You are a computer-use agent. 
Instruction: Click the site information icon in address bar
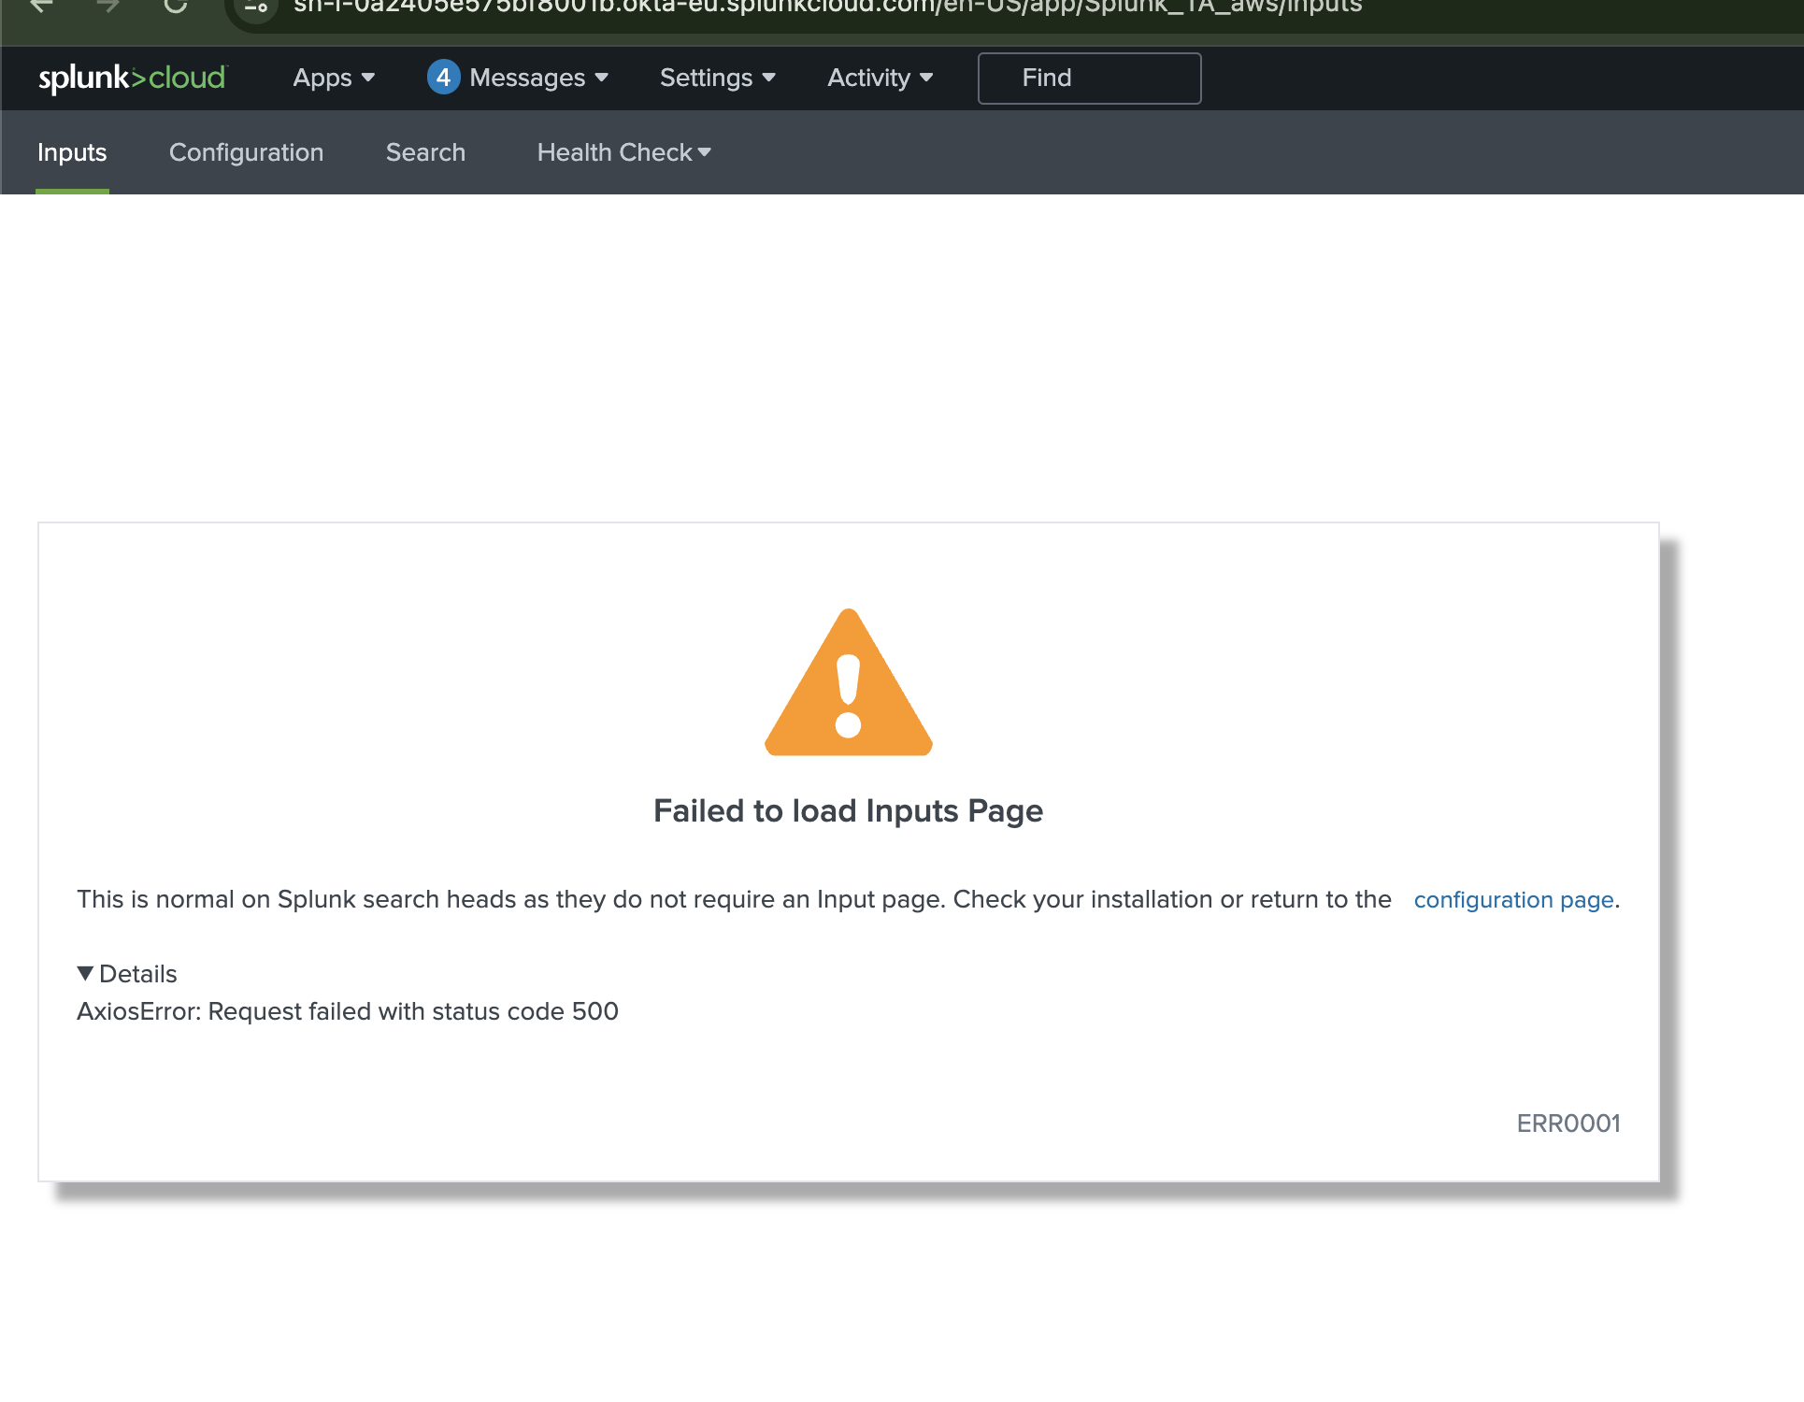[254, 9]
